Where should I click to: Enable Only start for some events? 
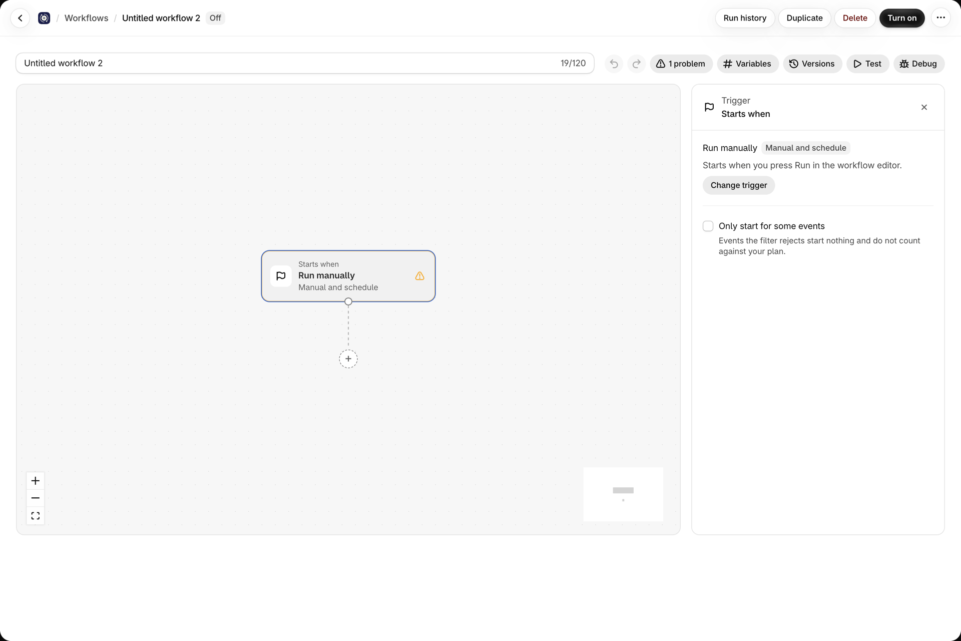pyautogui.click(x=708, y=226)
